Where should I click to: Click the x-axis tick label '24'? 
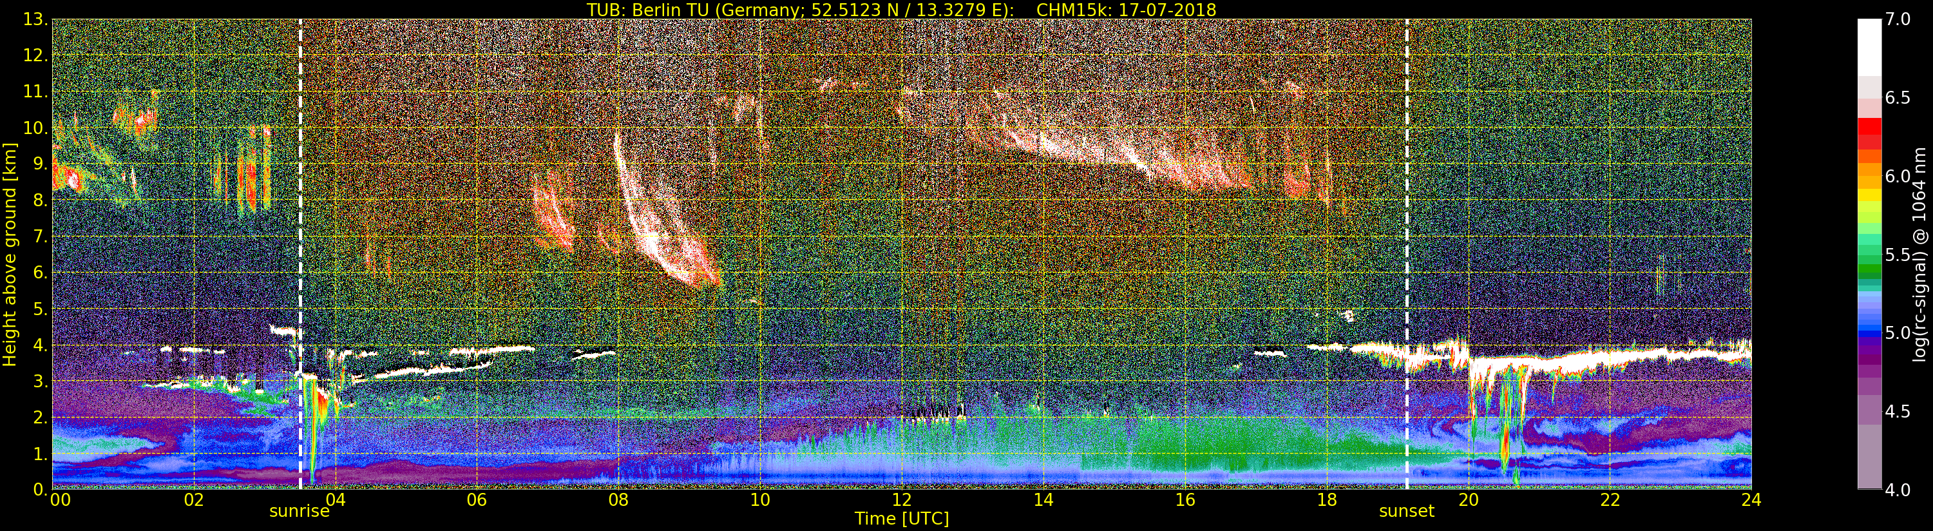(1751, 500)
